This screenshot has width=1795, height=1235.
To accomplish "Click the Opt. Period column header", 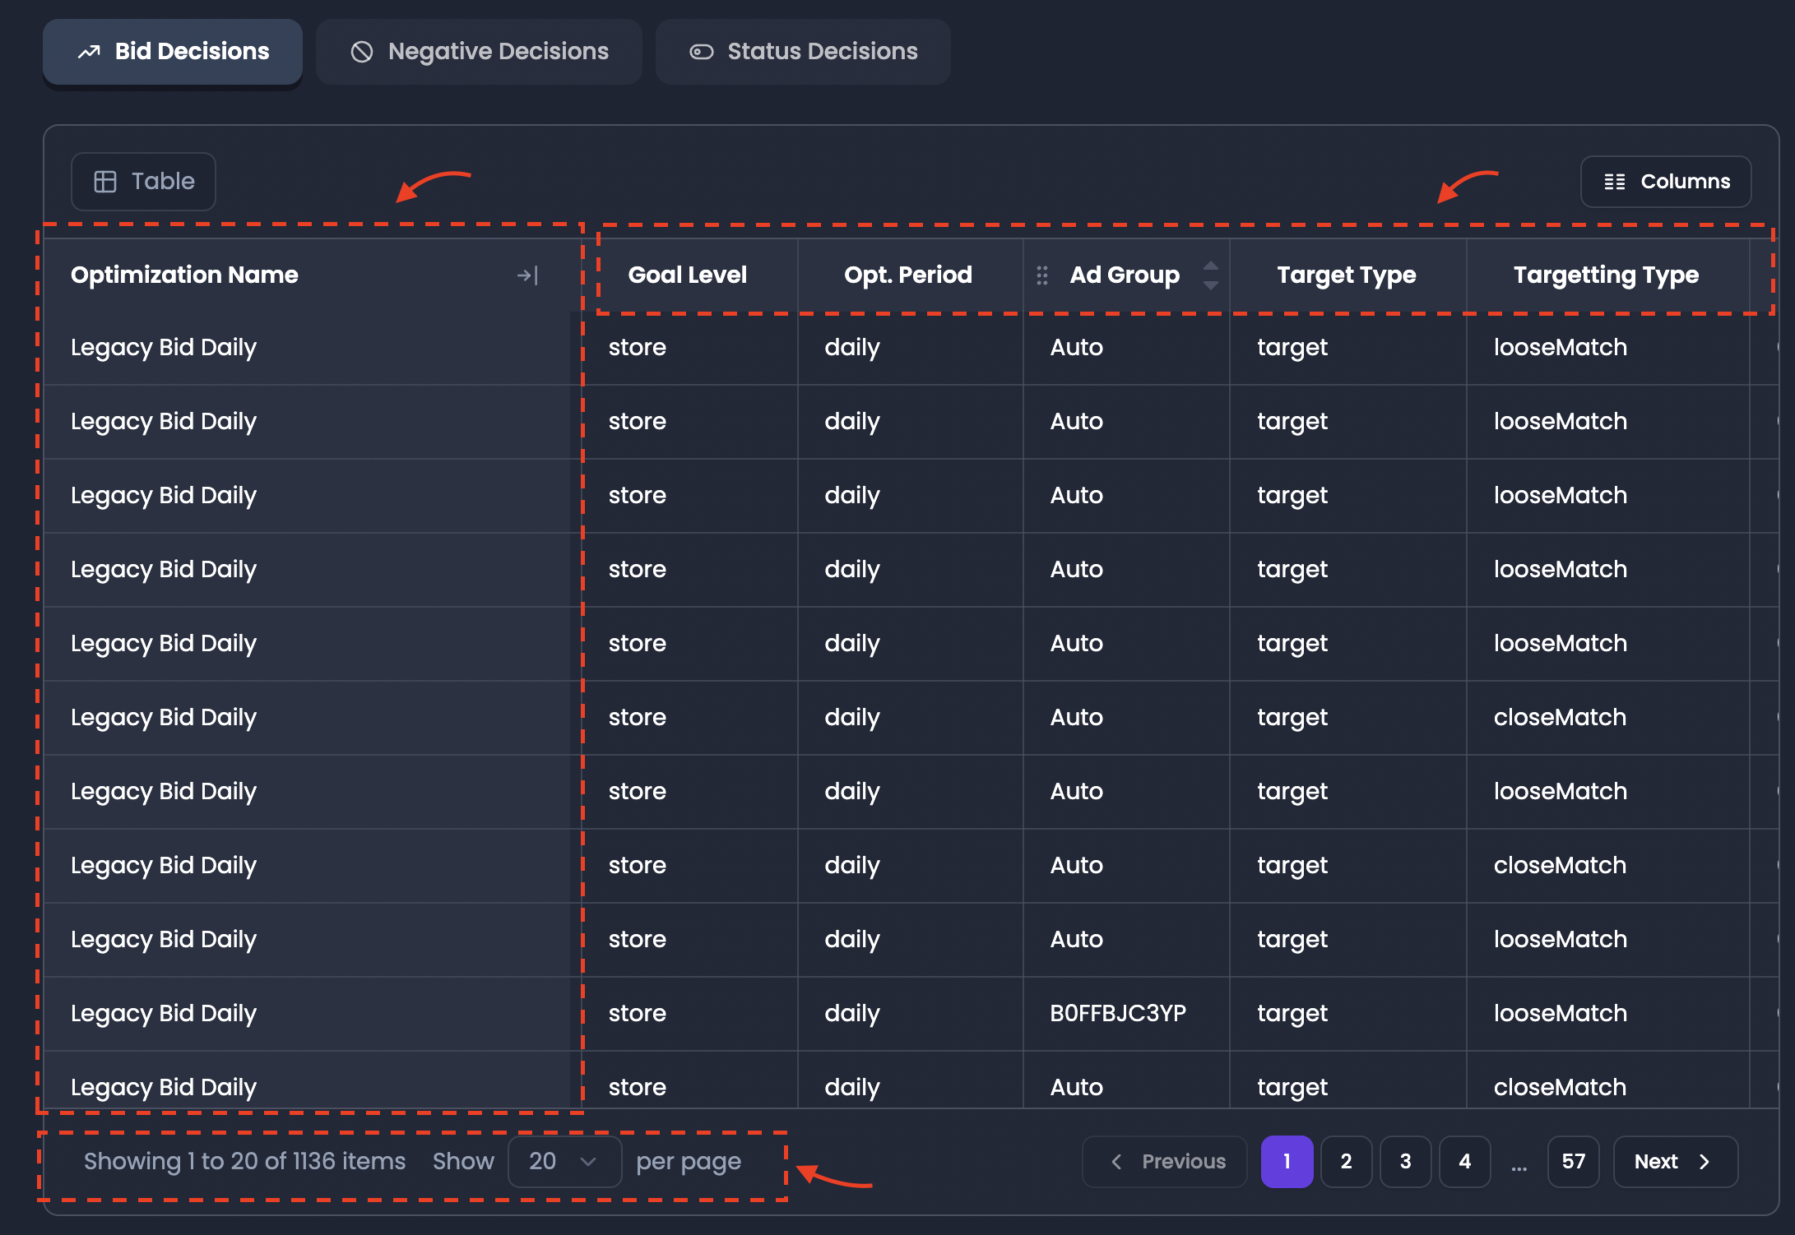I will (908, 275).
